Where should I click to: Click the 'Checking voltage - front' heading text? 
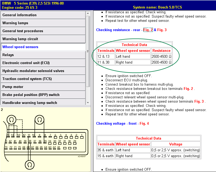[x=116, y=123]
